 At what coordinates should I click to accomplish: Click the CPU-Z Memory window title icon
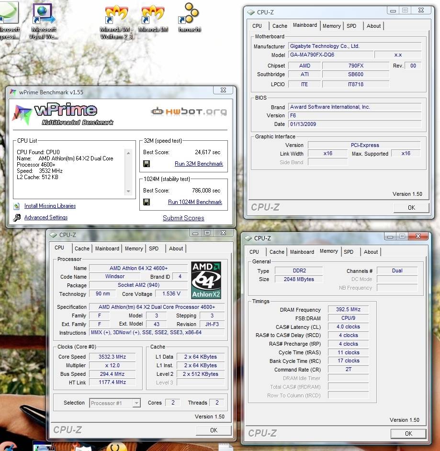(x=248, y=238)
